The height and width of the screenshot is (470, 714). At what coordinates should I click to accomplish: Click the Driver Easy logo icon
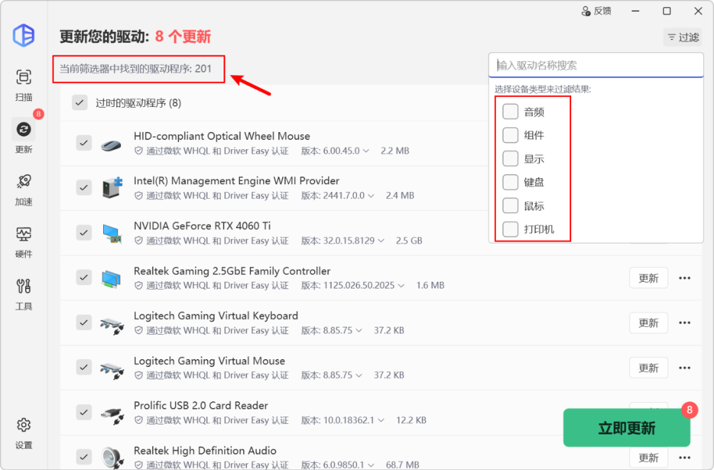pos(23,35)
